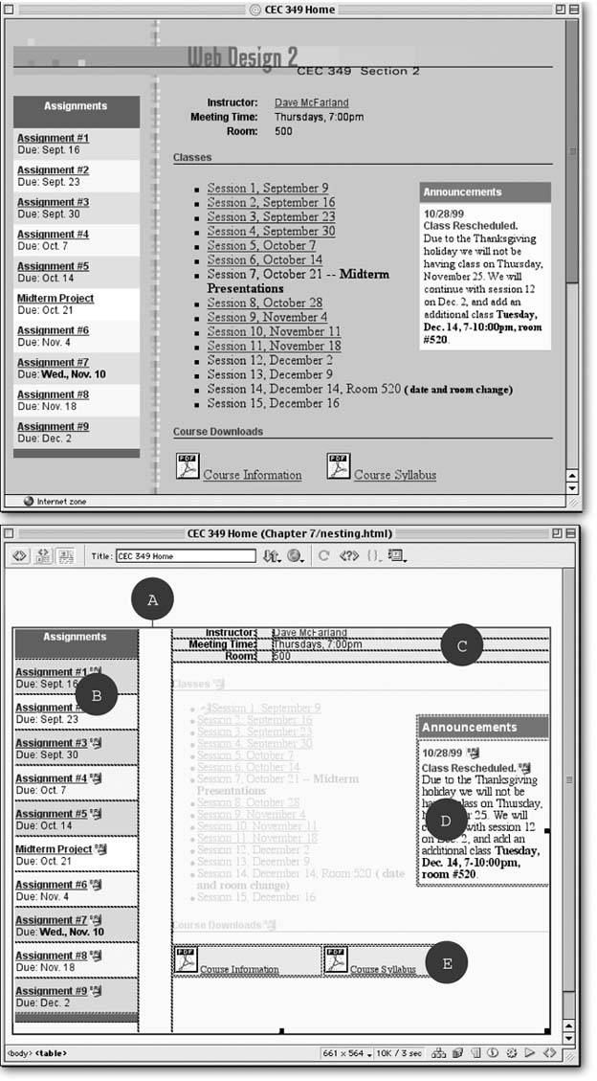This screenshot has width=597, height=1081.
Task: Click browser window scroll-down arrow
Action: pyautogui.click(x=571, y=488)
